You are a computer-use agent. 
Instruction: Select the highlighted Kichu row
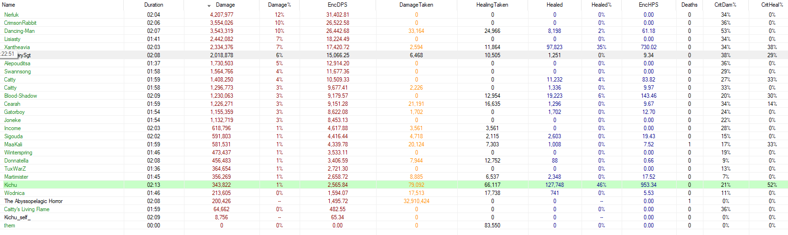click(11, 185)
